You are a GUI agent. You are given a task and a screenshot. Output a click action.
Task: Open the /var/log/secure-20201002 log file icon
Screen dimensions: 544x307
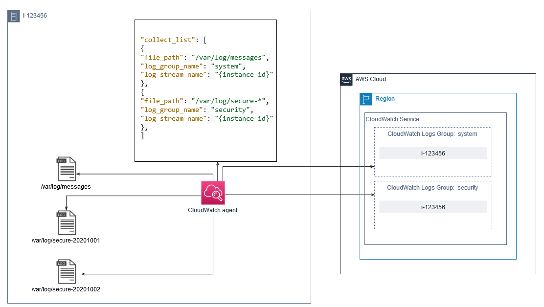(x=66, y=272)
